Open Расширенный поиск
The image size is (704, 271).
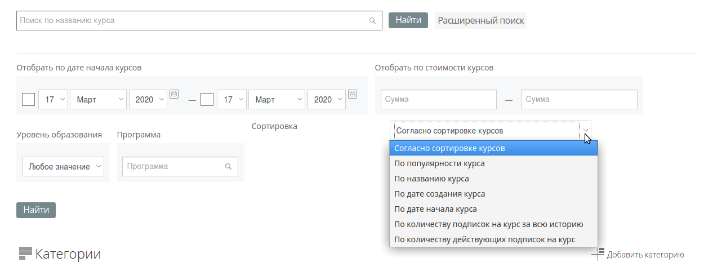[x=480, y=21]
